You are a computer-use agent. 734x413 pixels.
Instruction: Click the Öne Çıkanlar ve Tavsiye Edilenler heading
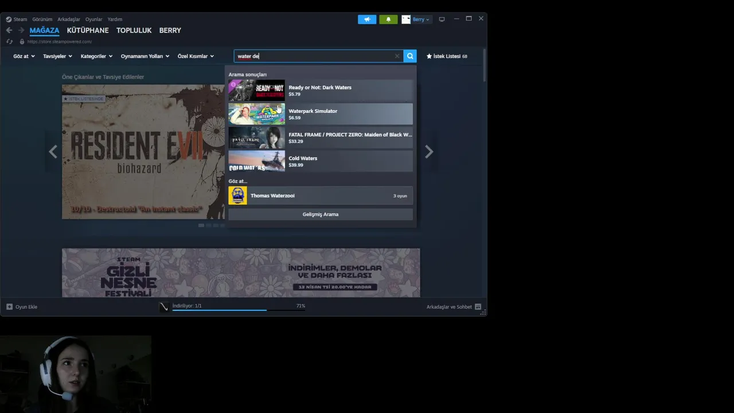[x=103, y=77]
